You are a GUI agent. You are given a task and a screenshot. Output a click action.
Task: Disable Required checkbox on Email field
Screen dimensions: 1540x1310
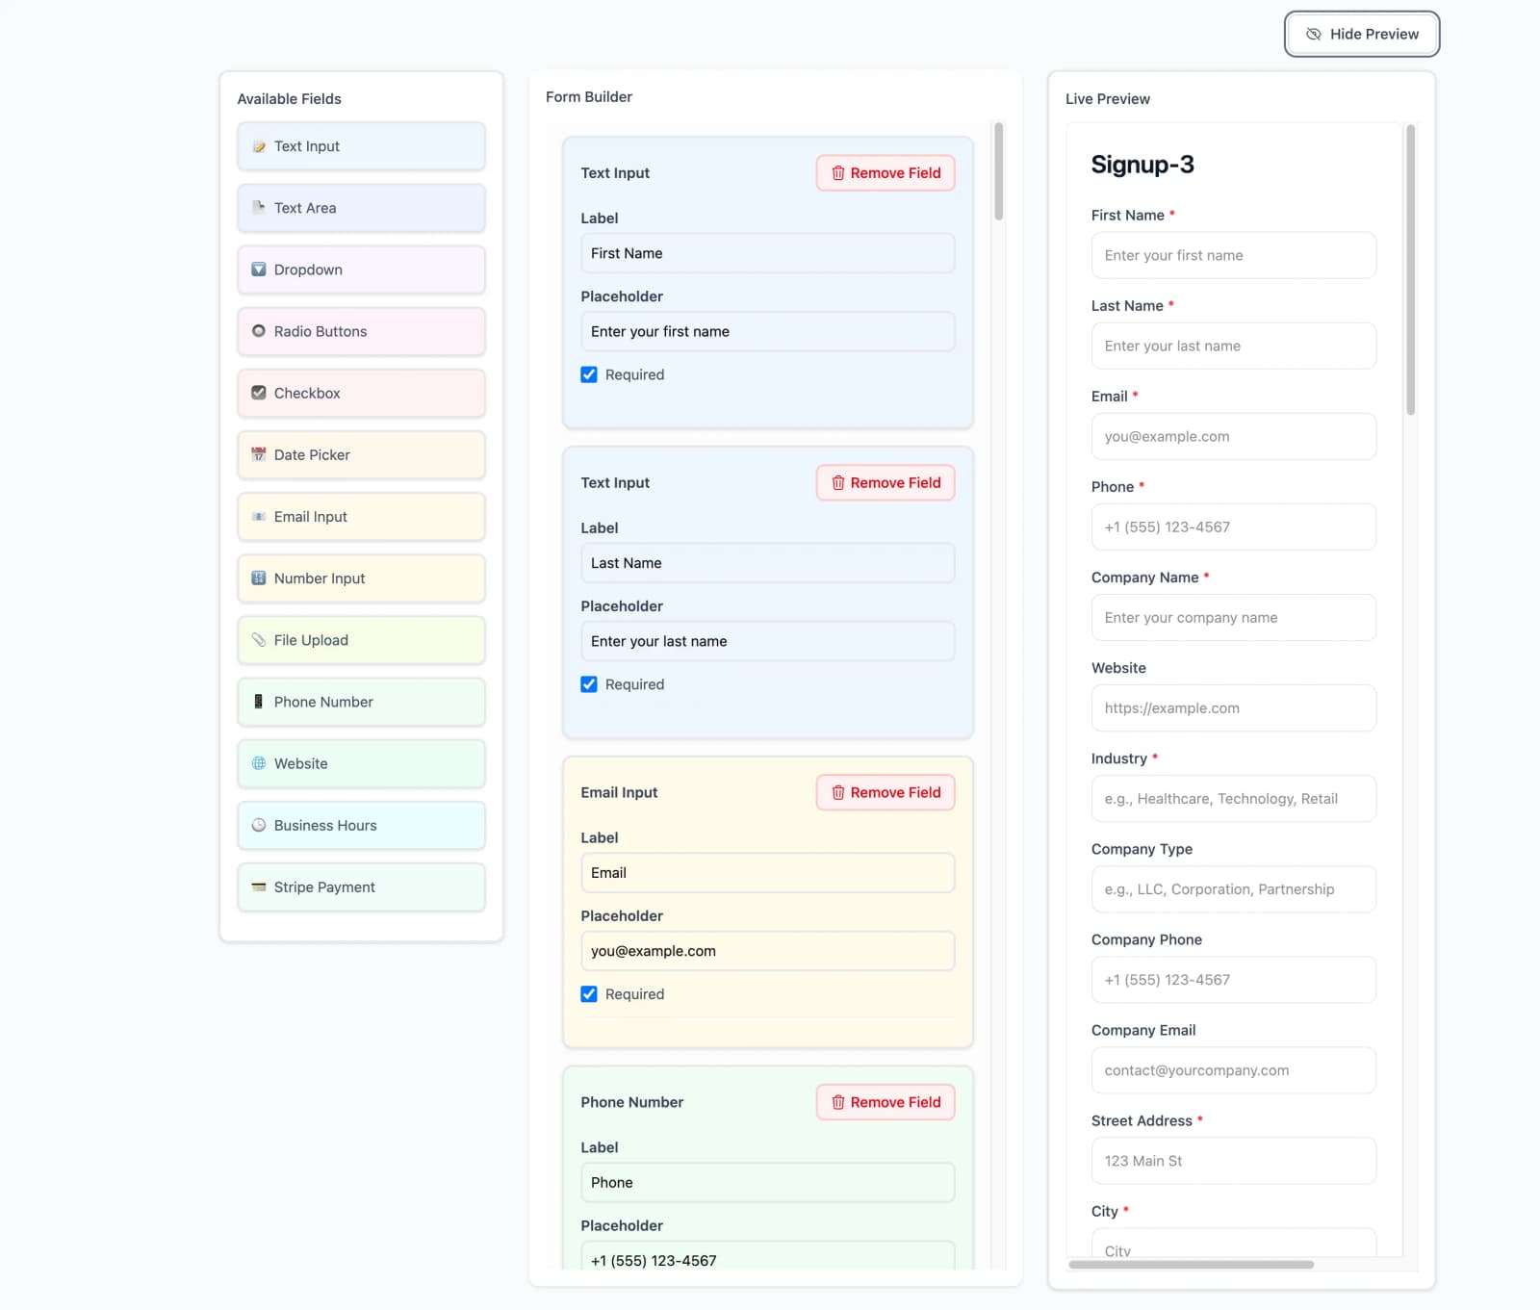[589, 994]
